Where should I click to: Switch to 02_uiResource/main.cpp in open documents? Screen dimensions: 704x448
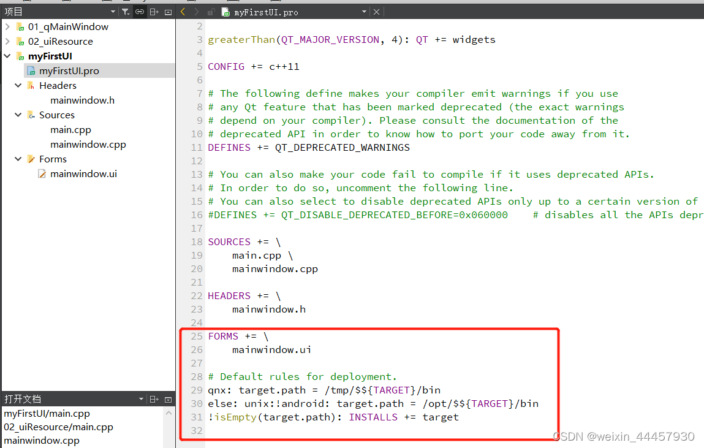58,427
